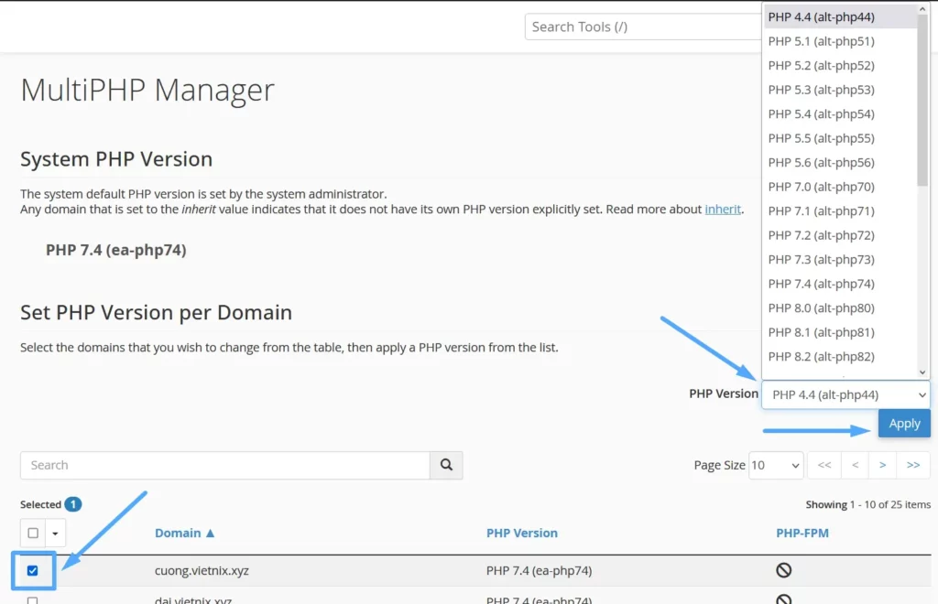Focus the domain table Search input
Viewport: 938px width, 604px height.
(x=224, y=465)
